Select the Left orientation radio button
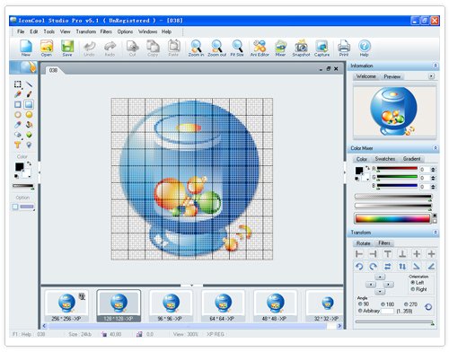This screenshot has height=352, width=449. pos(417,283)
